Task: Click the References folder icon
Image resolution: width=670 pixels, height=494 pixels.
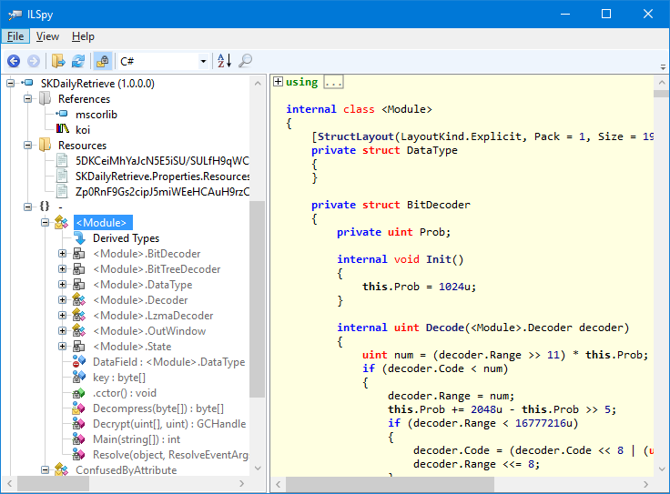Action: (x=45, y=98)
